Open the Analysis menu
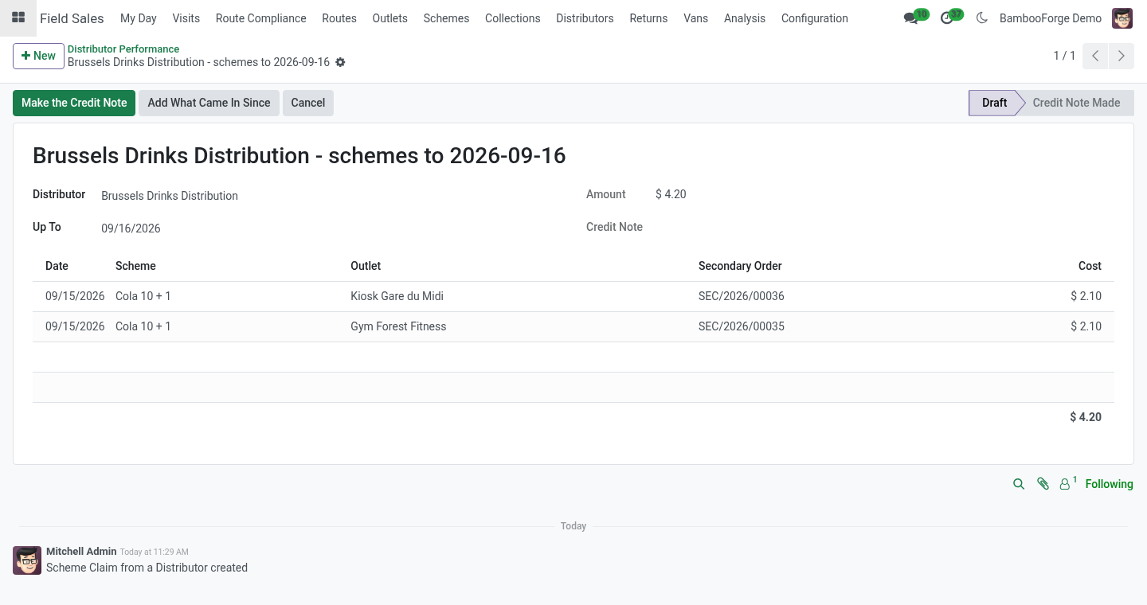1147x605 pixels. click(745, 18)
